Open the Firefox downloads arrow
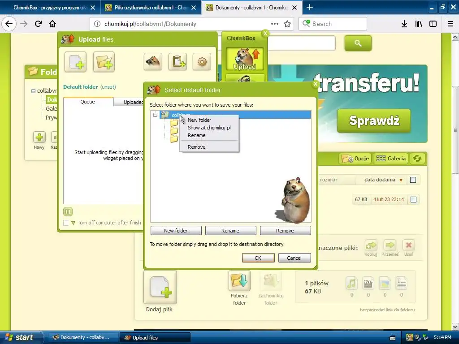The image size is (459, 344). (x=404, y=24)
